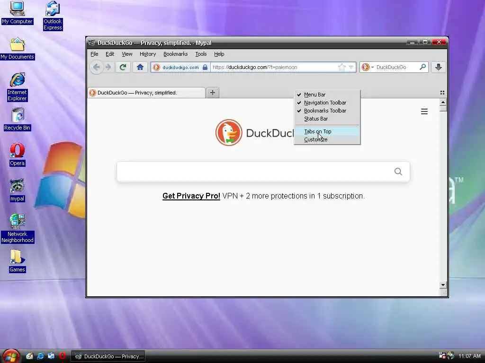Open a new tab with the plus button
This screenshot has width=485, height=363.
click(213, 93)
